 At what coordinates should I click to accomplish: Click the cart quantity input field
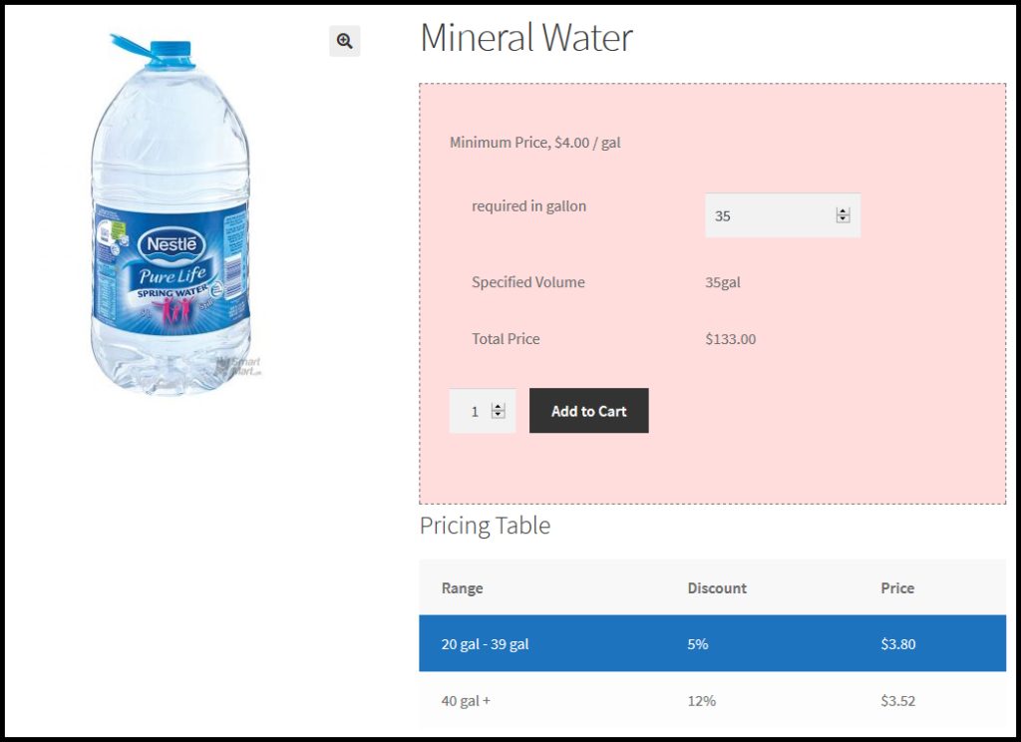474,411
